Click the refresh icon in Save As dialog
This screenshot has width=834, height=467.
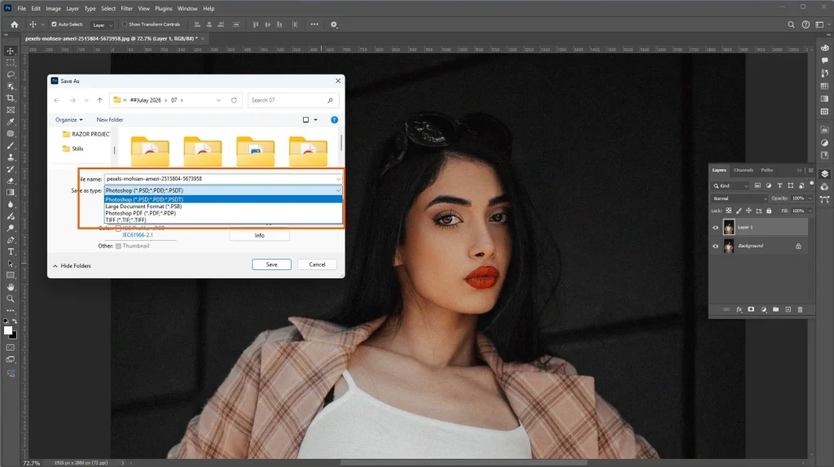coord(234,100)
